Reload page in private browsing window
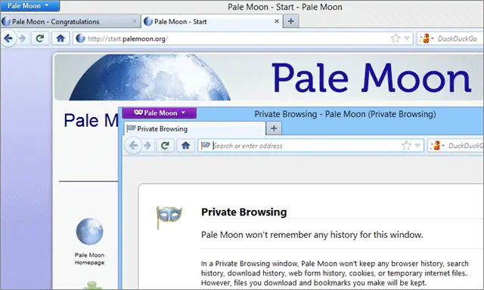The height and width of the screenshot is (290, 484). 165,146
